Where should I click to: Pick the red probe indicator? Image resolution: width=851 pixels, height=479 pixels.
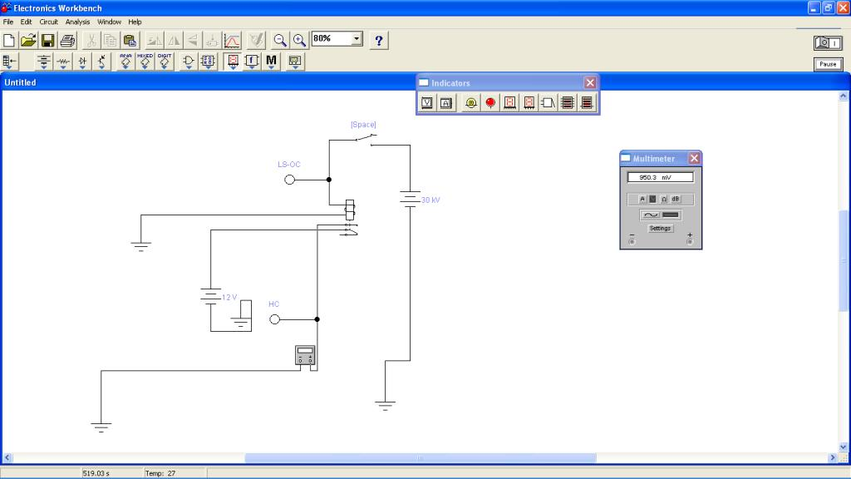coord(490,103)
